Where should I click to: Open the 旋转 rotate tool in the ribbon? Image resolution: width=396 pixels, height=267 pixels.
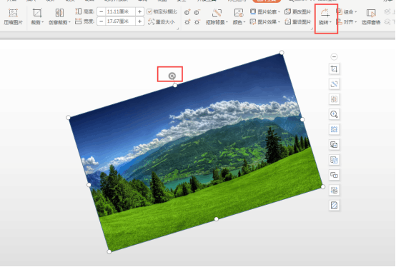(325, 17)
